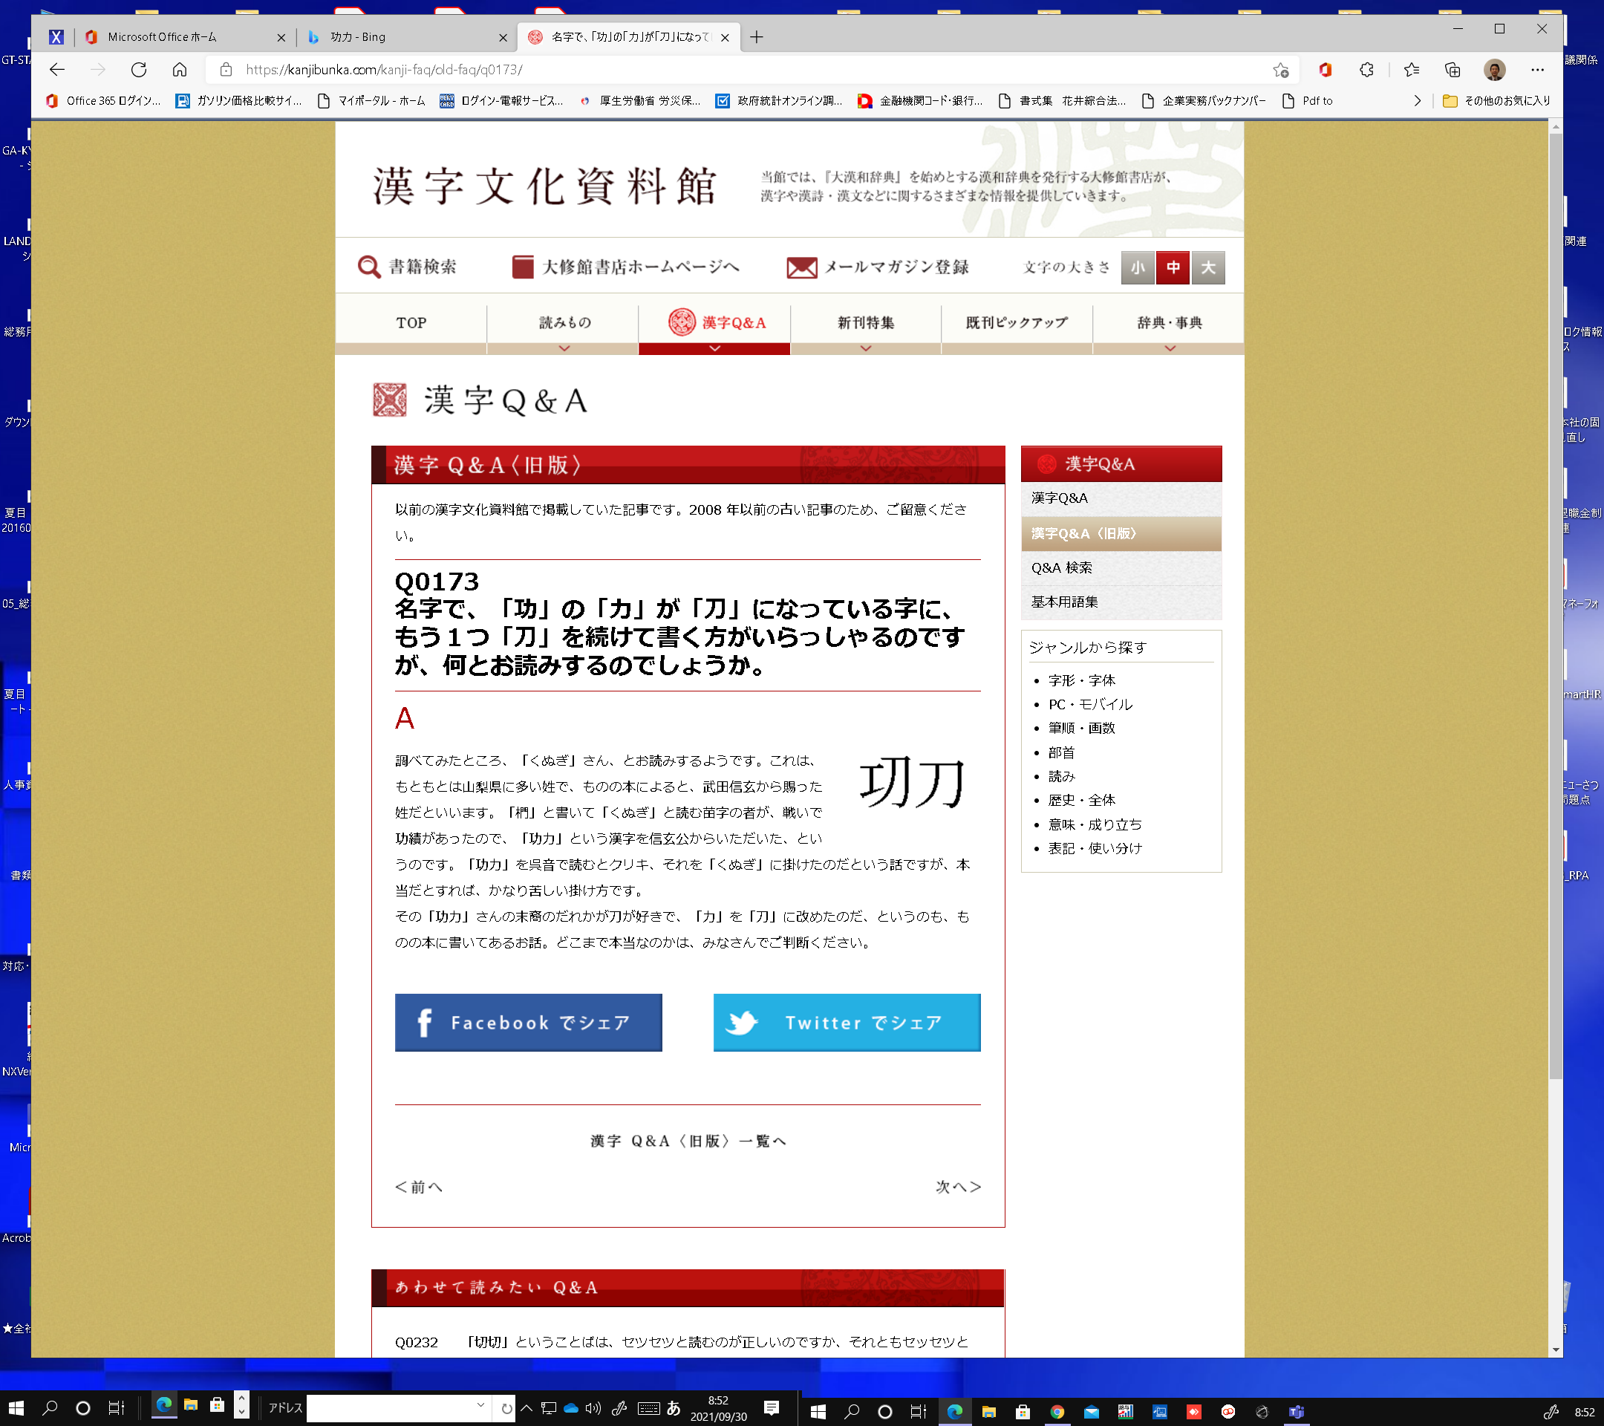This screenshot has width=1604, height=1426.
Task: Set text size to 中
Action: (1173, 267)
